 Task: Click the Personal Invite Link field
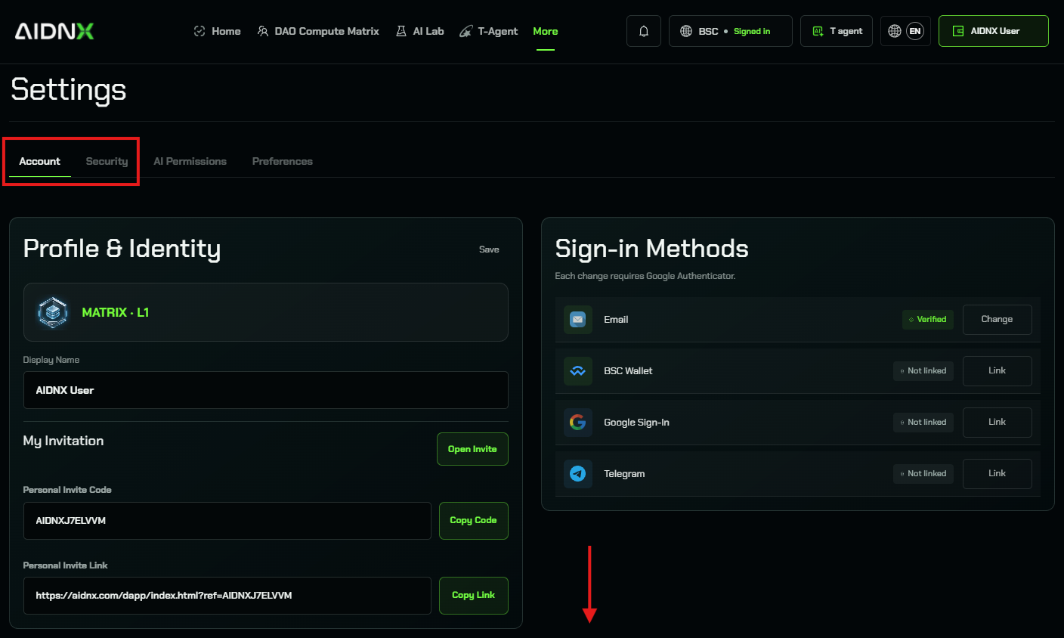pyautogui.click(x=227, y=596)
